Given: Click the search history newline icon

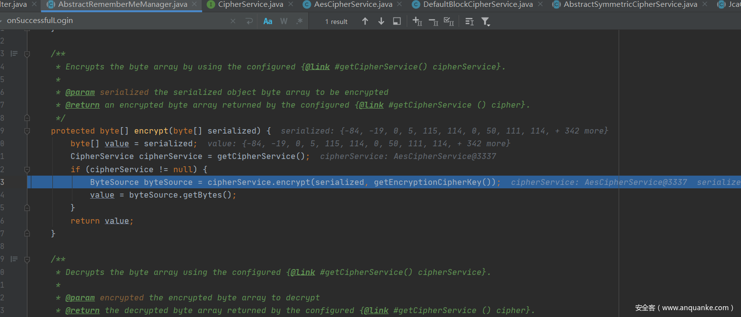Looking at the screenshot, I should (x=249, y=21).
